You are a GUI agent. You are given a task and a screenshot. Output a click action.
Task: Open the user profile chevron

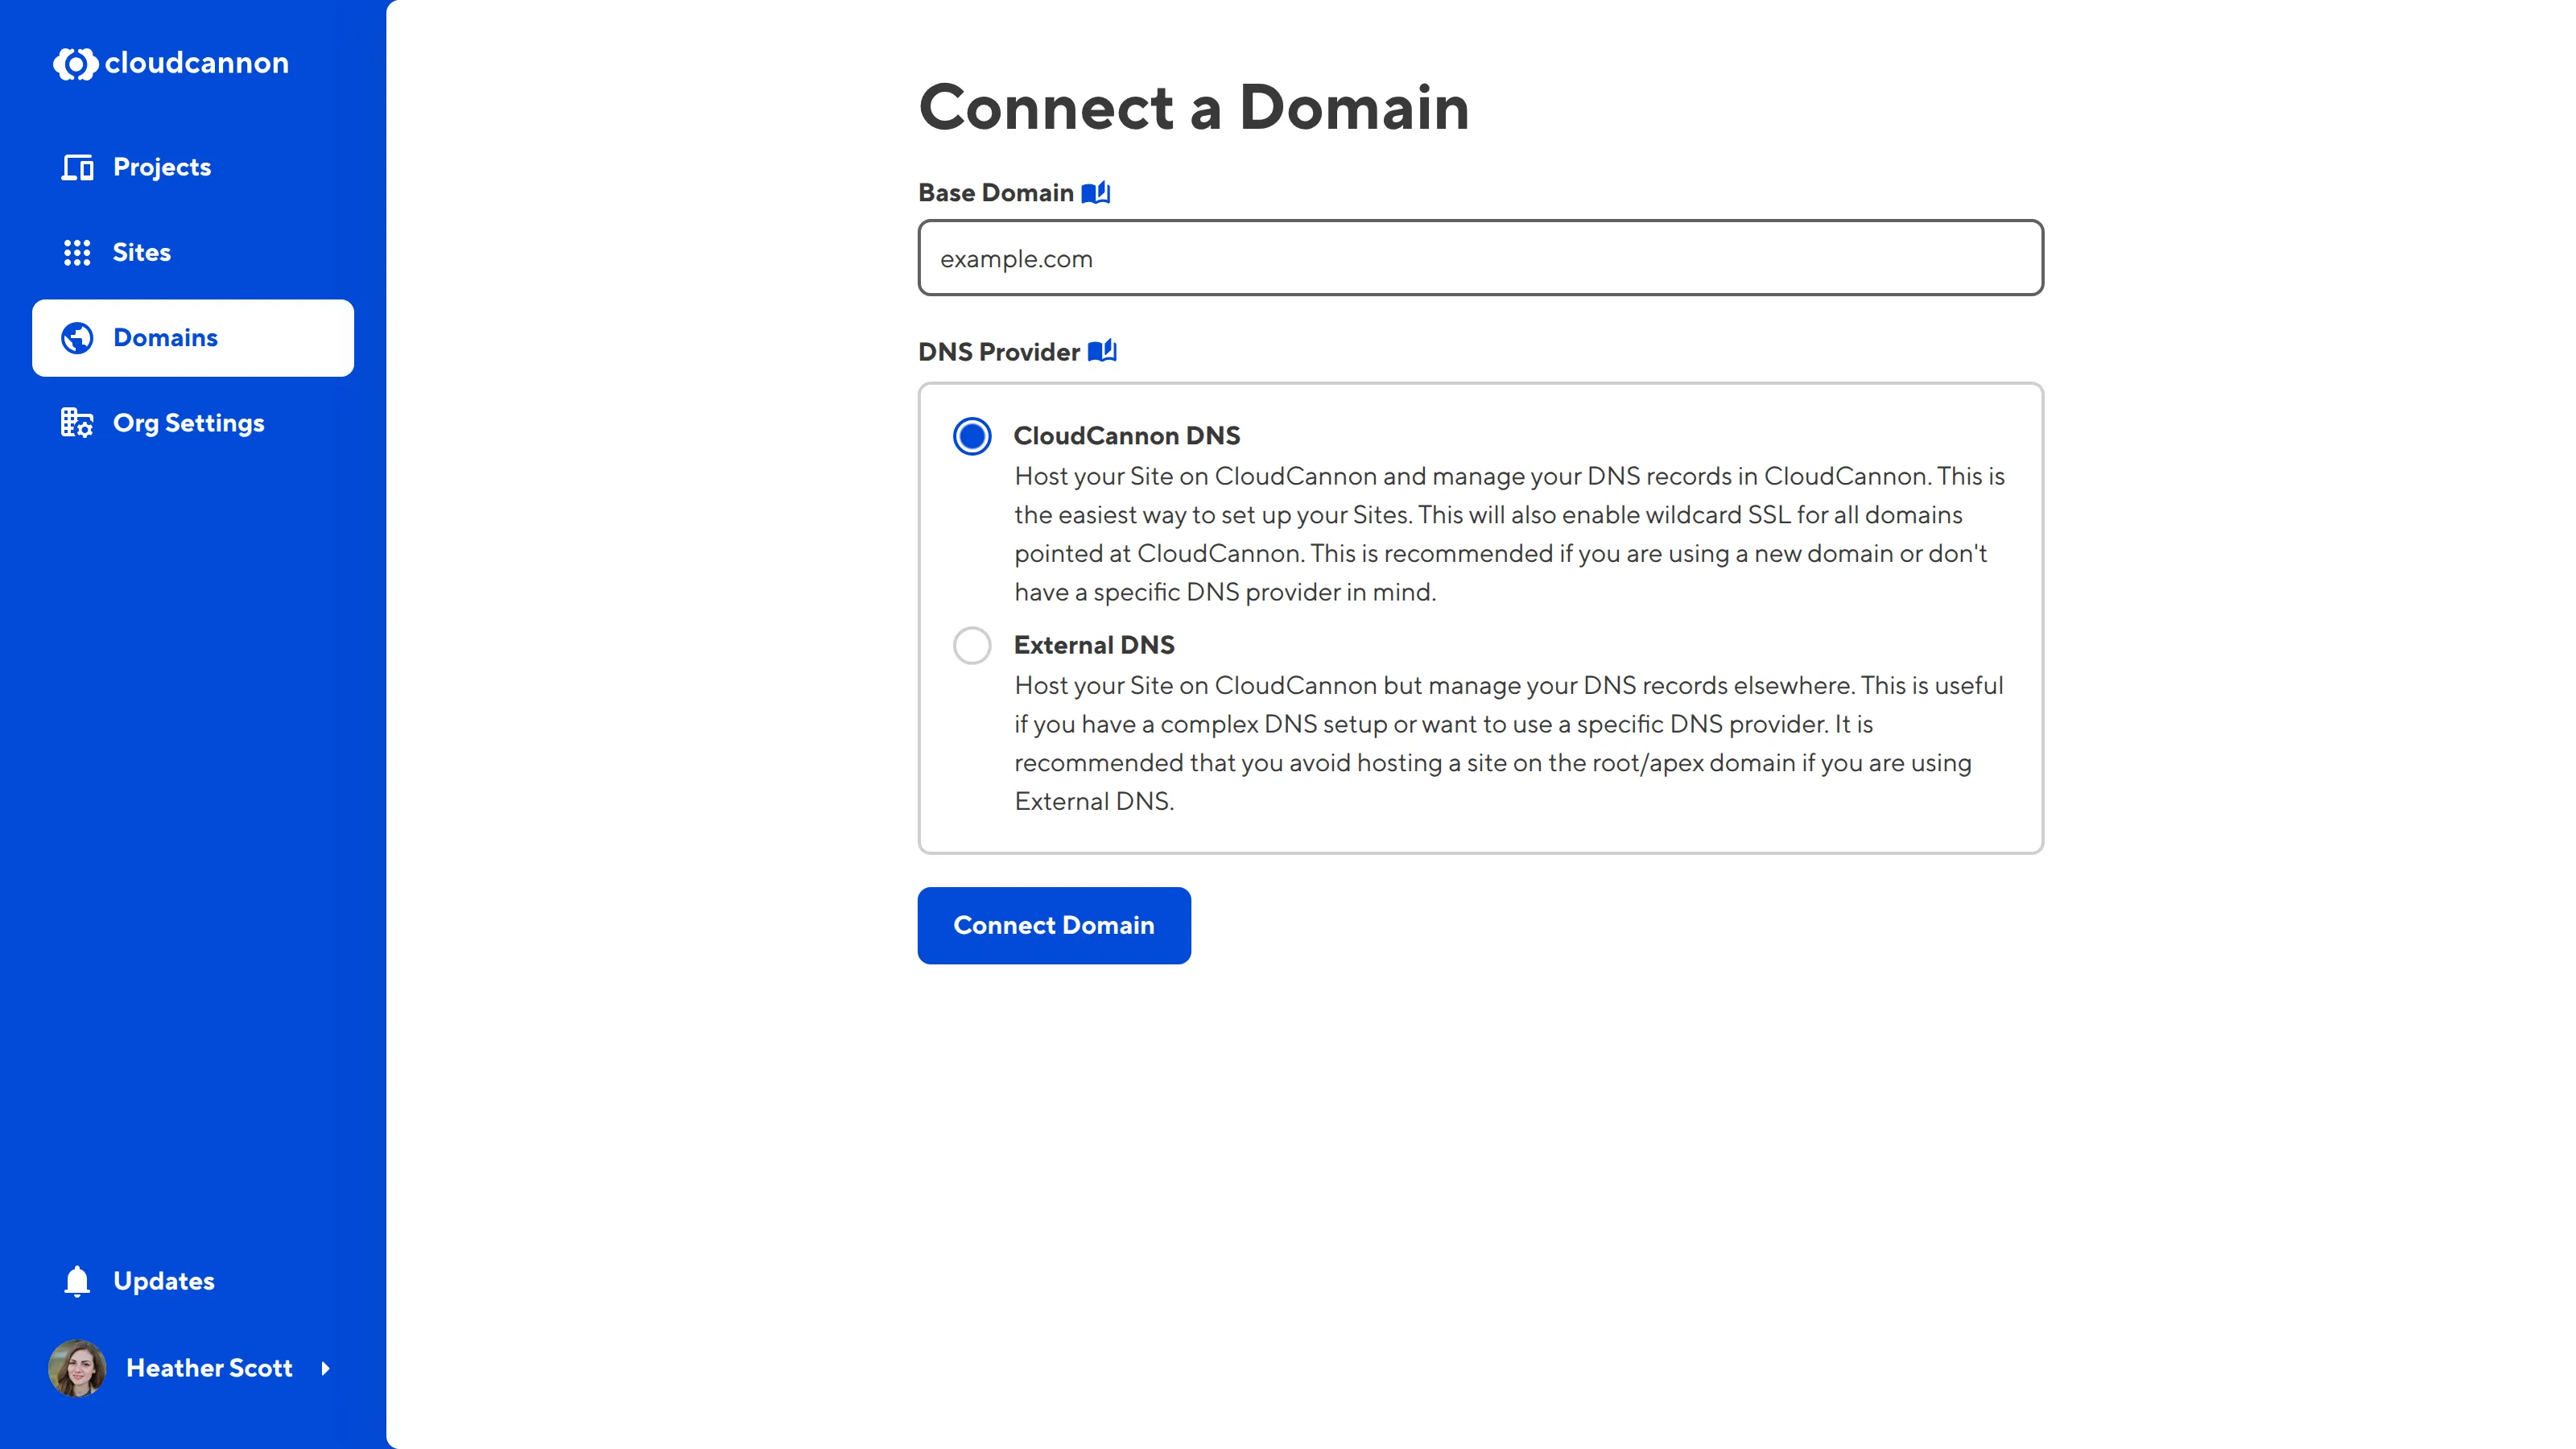point(330,1369)
